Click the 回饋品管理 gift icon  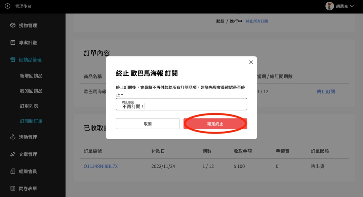click(x=13, y=60)
